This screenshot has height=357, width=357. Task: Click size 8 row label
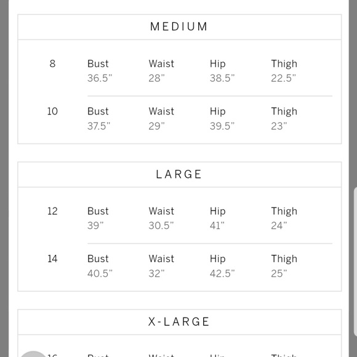52,63
